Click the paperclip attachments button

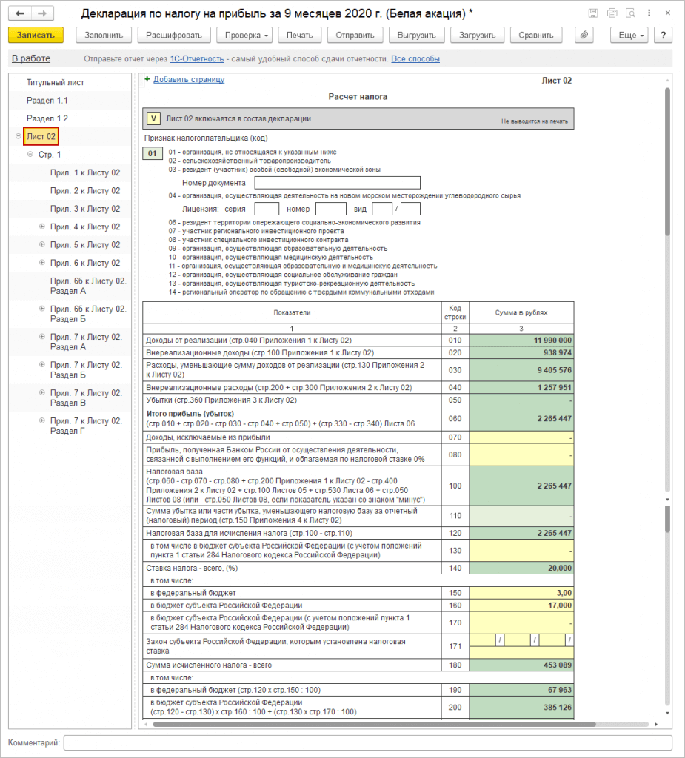pos(585,35)
